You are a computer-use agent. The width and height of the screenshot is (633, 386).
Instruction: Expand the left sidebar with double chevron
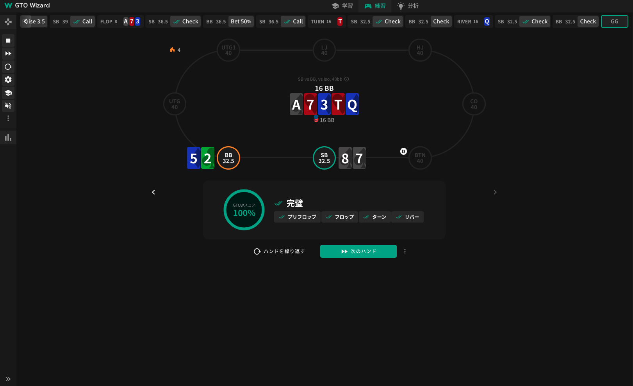8,379
